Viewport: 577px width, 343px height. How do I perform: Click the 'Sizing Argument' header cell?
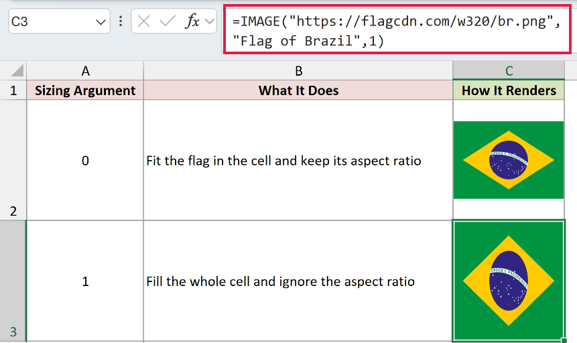85,90
